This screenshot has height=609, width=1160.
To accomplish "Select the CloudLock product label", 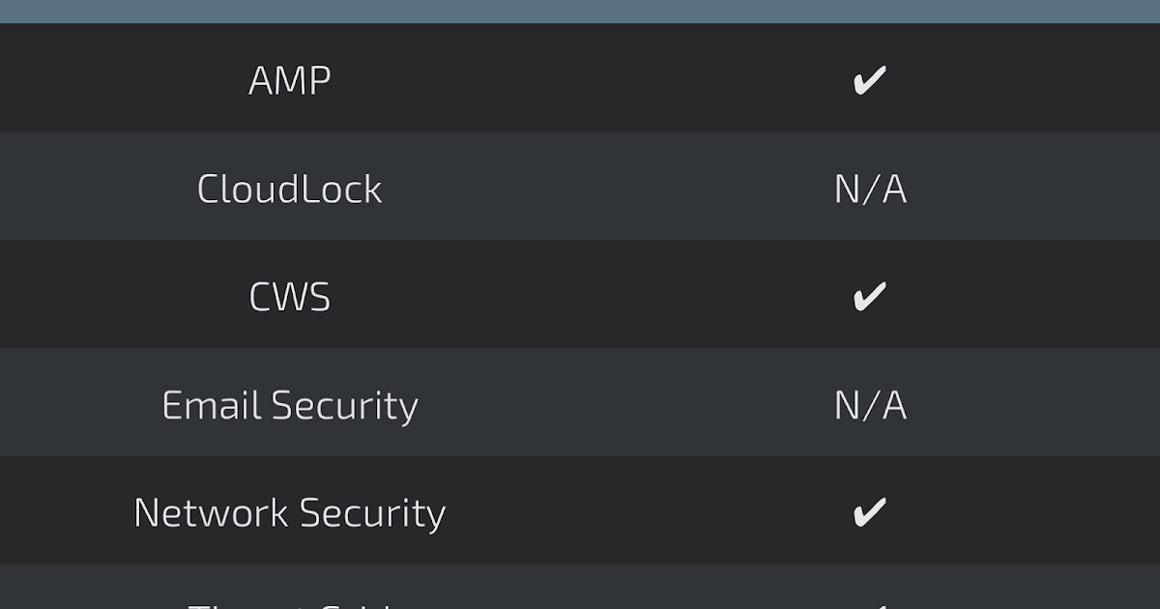I will point(290,188).
